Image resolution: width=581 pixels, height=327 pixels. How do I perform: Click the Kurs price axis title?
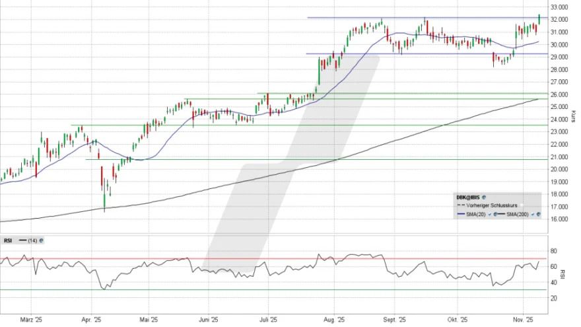click(x=575, y=116)
